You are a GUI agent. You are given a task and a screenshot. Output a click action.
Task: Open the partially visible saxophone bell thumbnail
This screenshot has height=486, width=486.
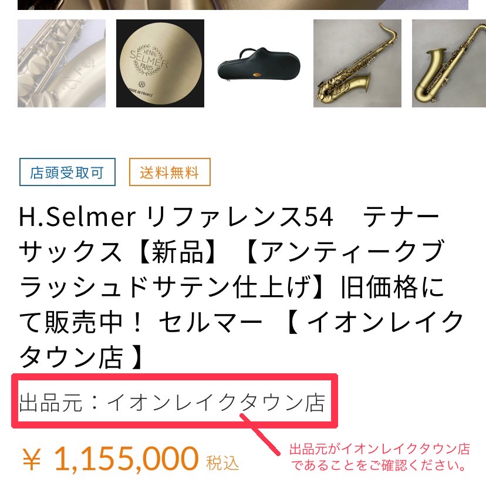tap(449, 63)
